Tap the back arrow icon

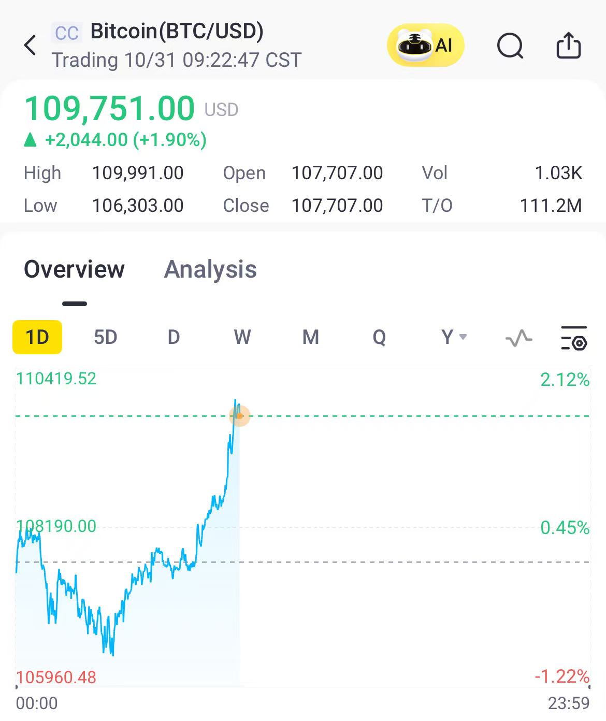tap(31, 46)
